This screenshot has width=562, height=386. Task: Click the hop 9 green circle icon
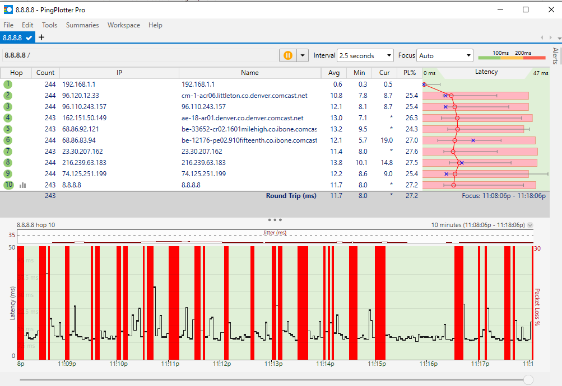pyautogui.click(x=8, y=174)
